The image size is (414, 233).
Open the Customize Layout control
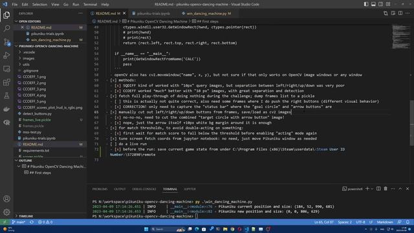click(x=388, y=5)
